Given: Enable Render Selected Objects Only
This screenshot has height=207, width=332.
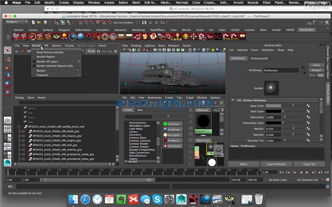Looking at the screenshot, I should (x=34, y=66).
